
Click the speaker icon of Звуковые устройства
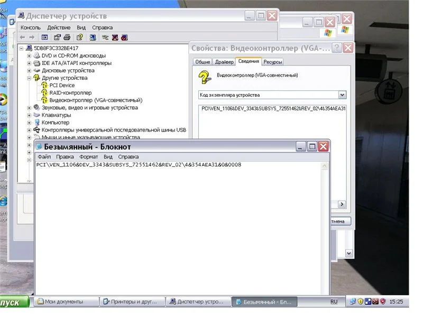click(x=36, y=108)
